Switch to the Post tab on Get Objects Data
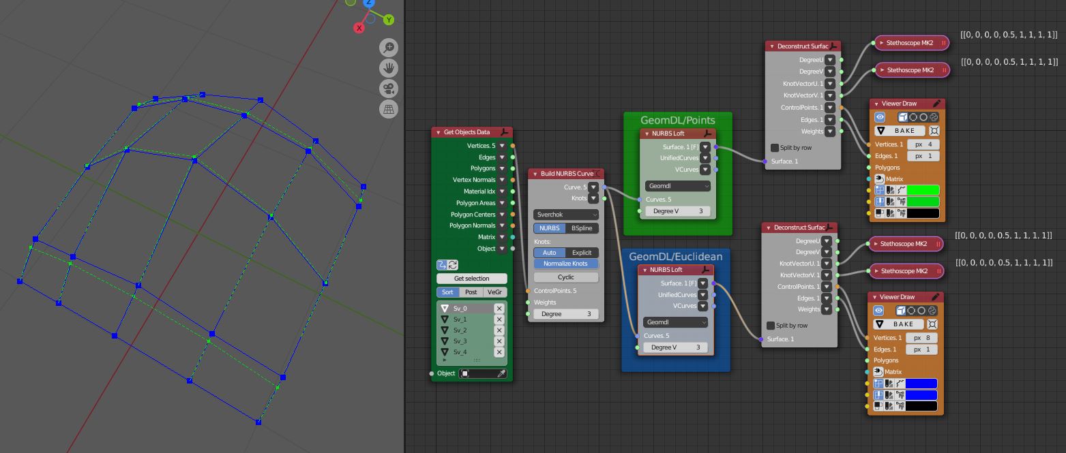The height and width of the screenshot is (453, 1066). point(471,292)
